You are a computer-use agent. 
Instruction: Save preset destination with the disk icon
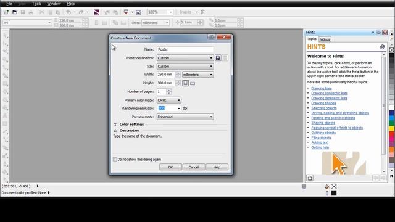[x=218, y=58]
